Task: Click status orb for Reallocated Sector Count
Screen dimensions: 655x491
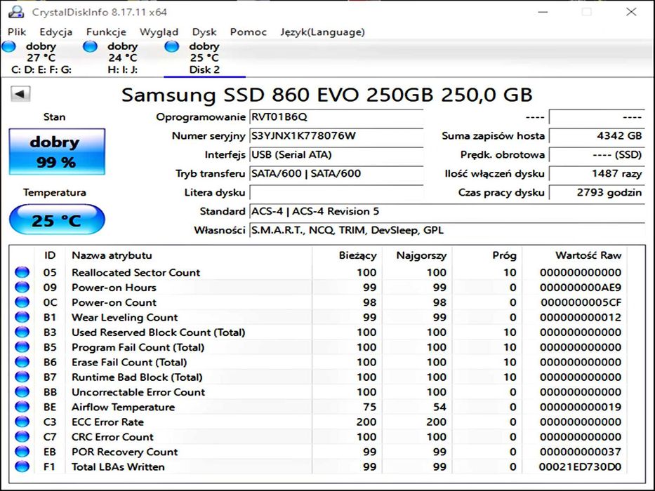Action: pyautogui.click(x=22, y=272)
